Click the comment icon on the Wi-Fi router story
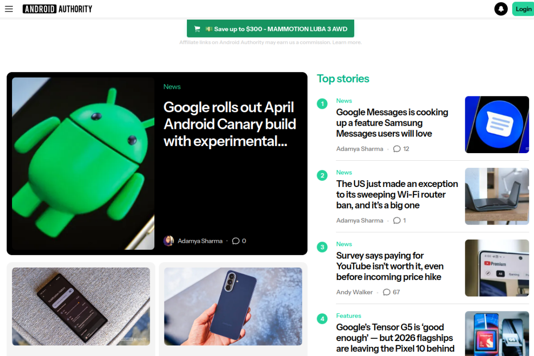This screenshot has width=534, height=356. point(397,220)
